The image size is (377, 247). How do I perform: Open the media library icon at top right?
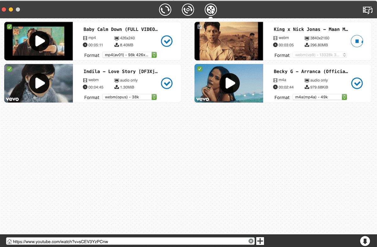coord(367,10)
